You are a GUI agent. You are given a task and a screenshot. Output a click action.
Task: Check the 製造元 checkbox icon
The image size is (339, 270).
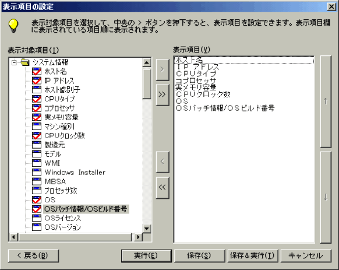37,145
